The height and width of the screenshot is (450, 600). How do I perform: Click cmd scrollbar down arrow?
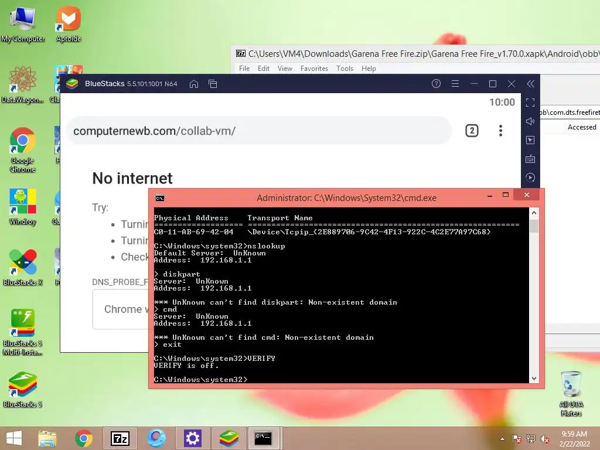tap(534, 379)
